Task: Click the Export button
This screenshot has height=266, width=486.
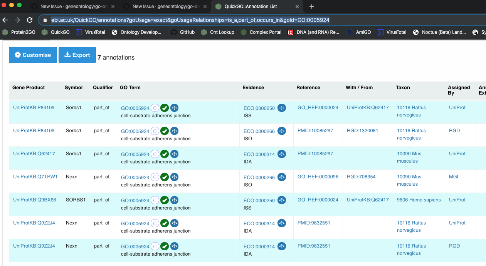Action: [x=77, y=55]
